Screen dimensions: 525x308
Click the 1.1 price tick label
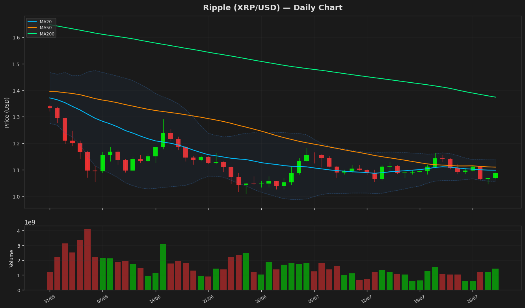click(16, 170)
